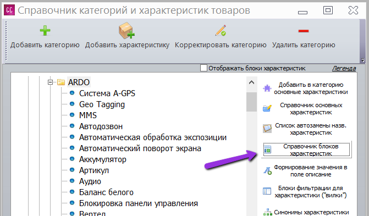Select Баланс белого in the tree
The width and height of the screenshot is (369, 216).
click(106, 192)
